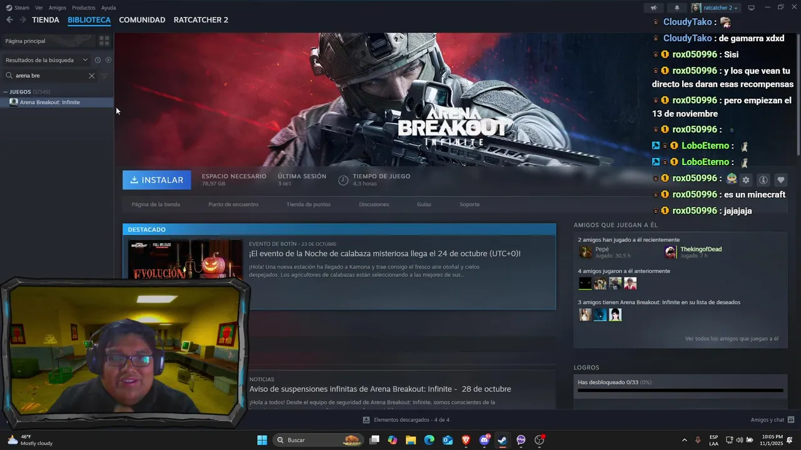Open Resultados de la búsqueda dropdown

click(x=47, y=60)
